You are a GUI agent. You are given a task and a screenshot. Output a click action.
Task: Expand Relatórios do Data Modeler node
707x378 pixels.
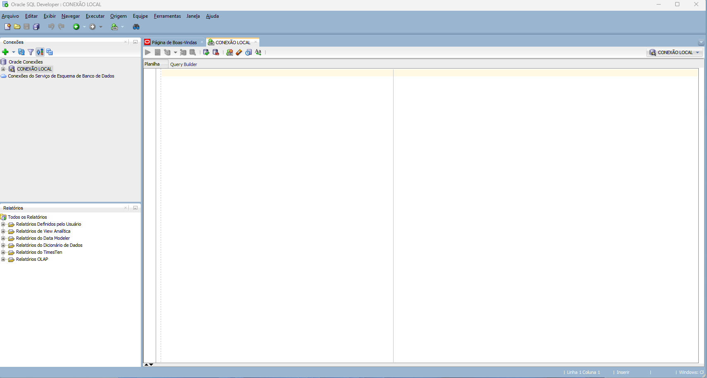[3, 239]
